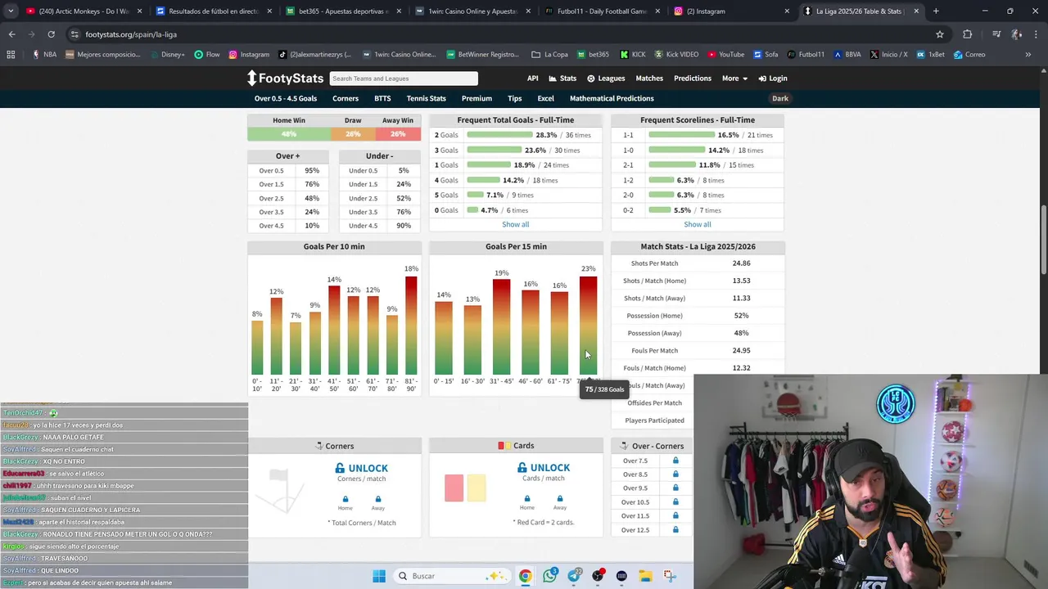Click the Home lock icon under Corners

click(346, 499)
